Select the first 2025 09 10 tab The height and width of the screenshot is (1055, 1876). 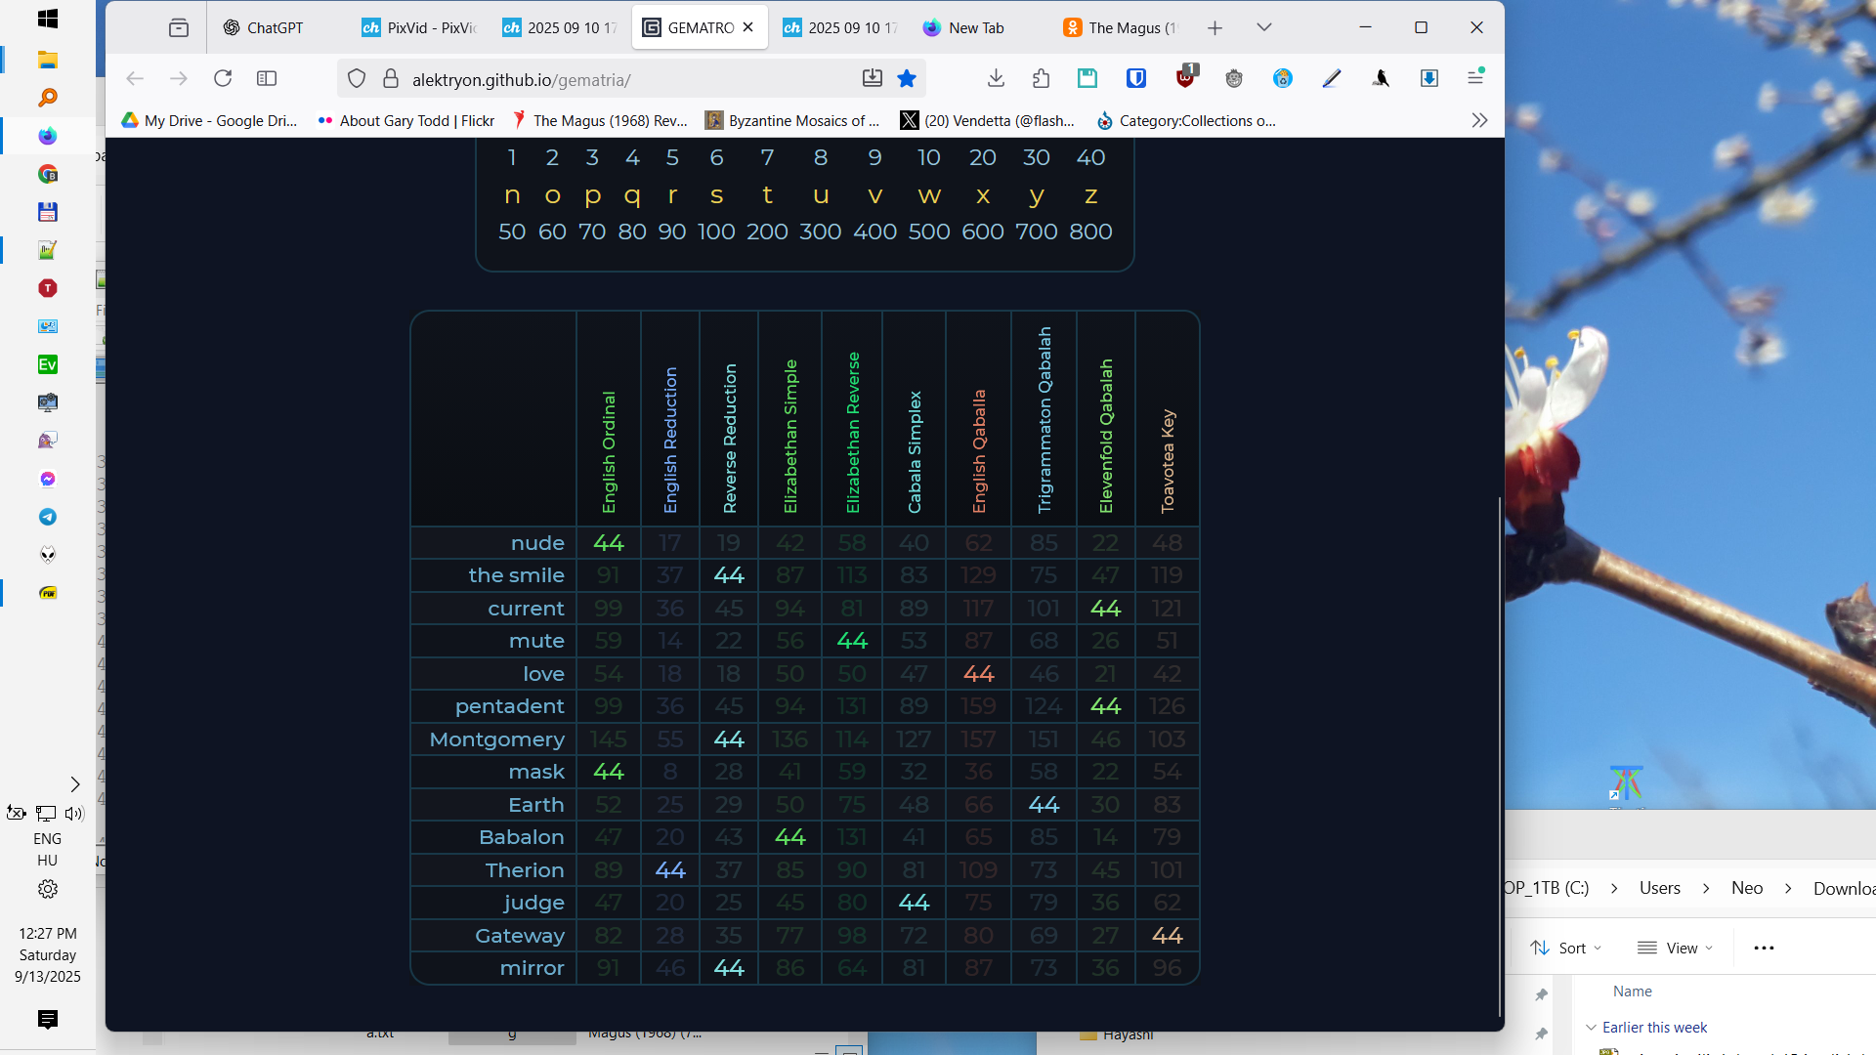coord(559,27)
